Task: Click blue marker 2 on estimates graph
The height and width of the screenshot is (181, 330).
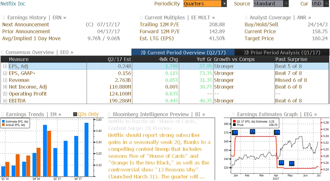Action: point(252,132)
